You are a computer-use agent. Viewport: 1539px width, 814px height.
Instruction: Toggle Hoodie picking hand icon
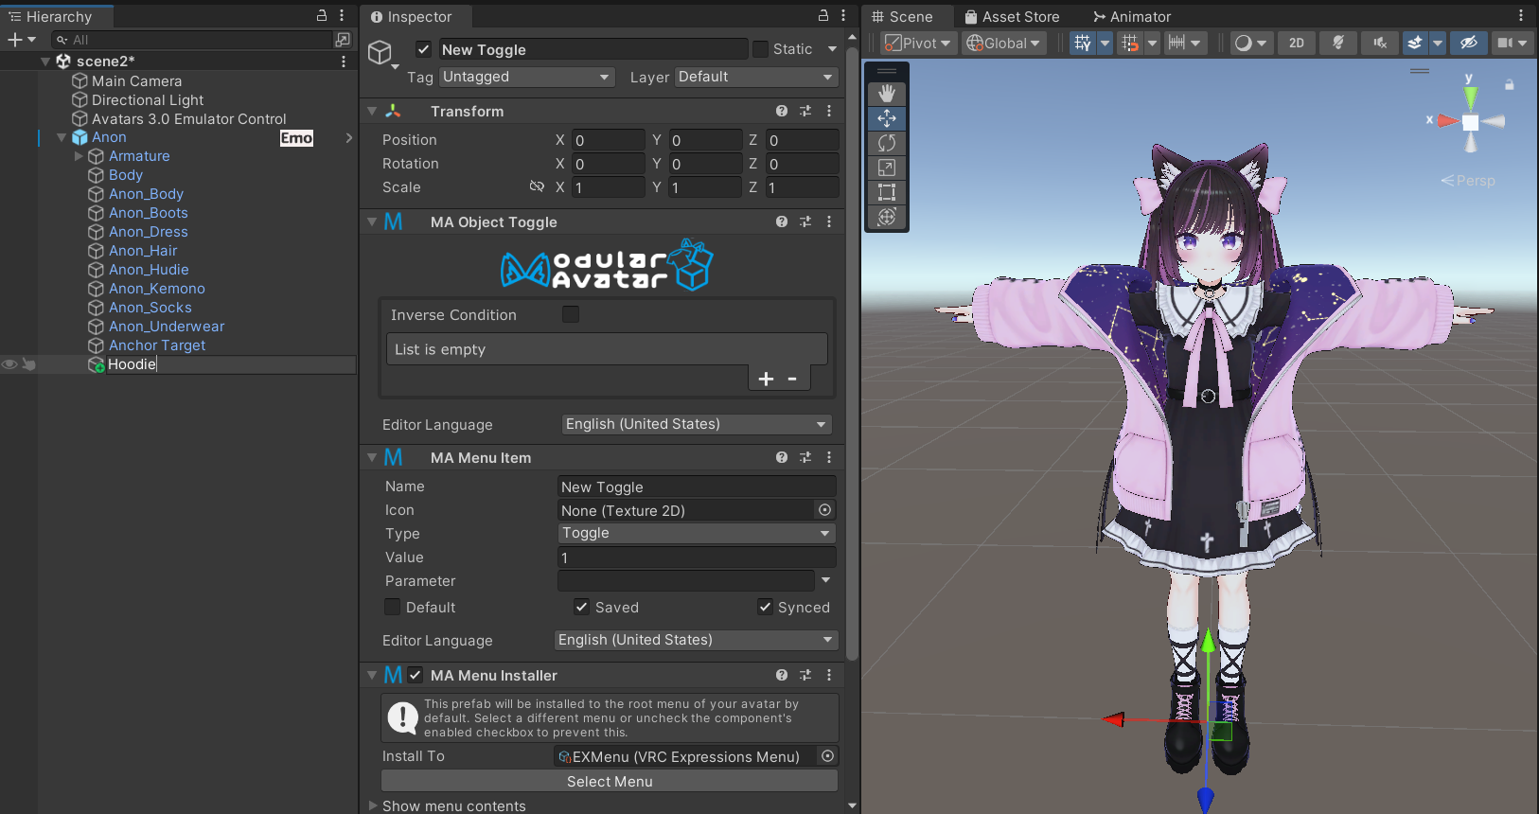(x=28, y=364)
